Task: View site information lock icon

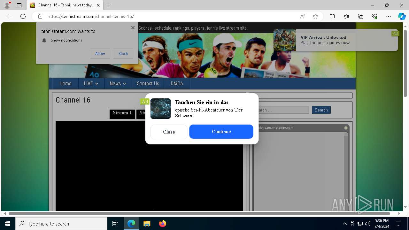Action: 40,16
